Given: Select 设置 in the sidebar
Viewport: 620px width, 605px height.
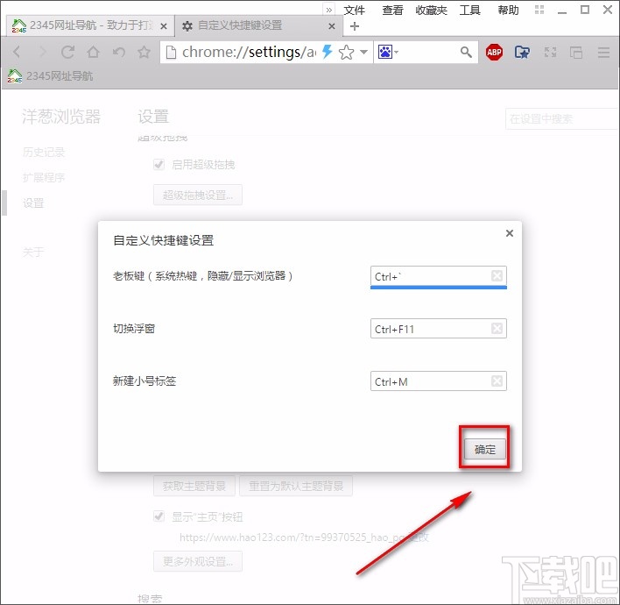Looking at the screenshot, I should (33, 203).
